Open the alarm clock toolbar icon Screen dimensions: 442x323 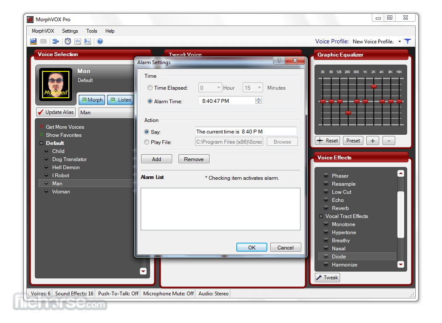click(x=68, y=41)
